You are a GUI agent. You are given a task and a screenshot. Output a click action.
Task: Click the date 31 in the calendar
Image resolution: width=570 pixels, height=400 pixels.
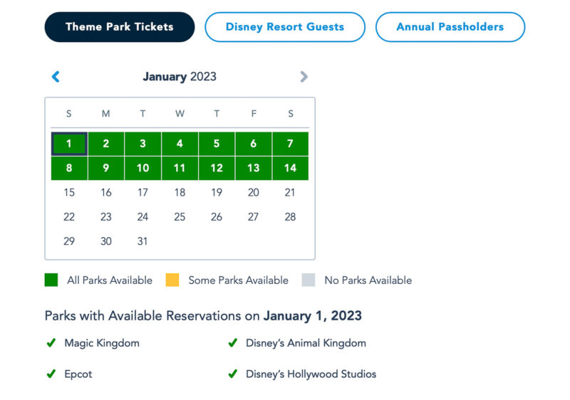tap(142, 241)
